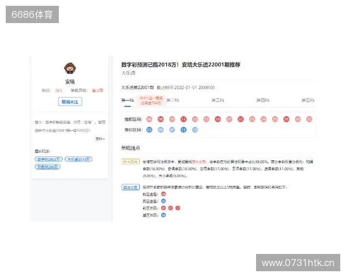The width and height of the screenshot is (346, 277).
Task: Click the red ball beside 前区金胆
Action: [x=164, y=194]
